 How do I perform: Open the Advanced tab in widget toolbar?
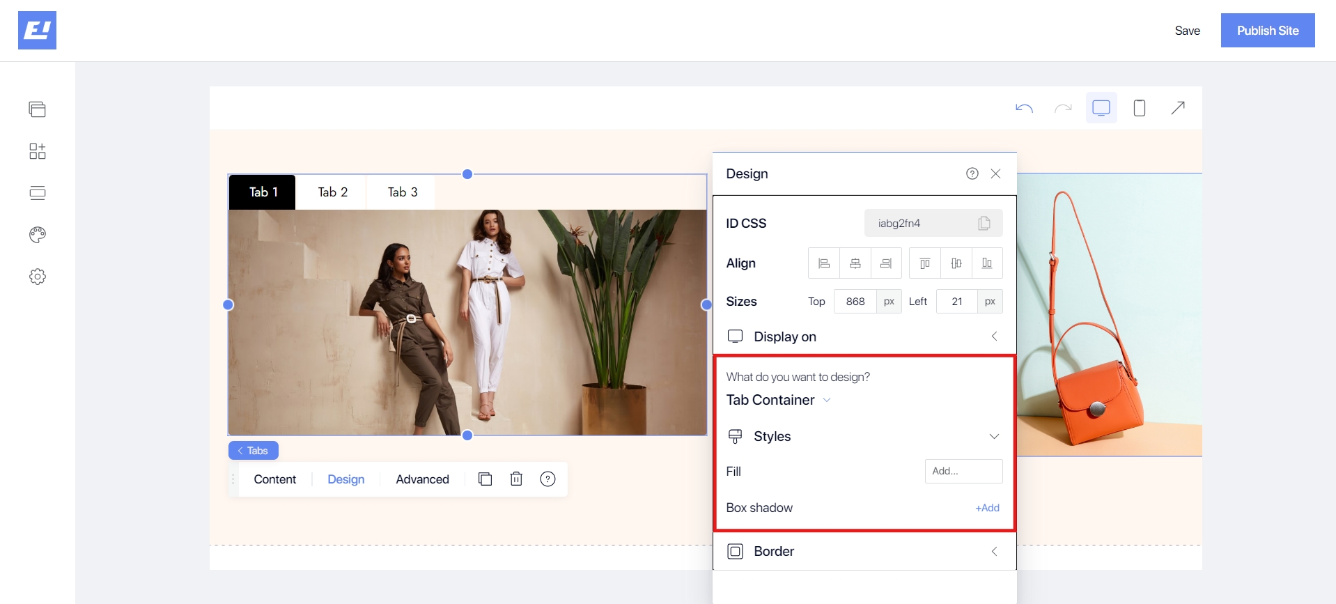pyautogui.click(x=422, y=479)
